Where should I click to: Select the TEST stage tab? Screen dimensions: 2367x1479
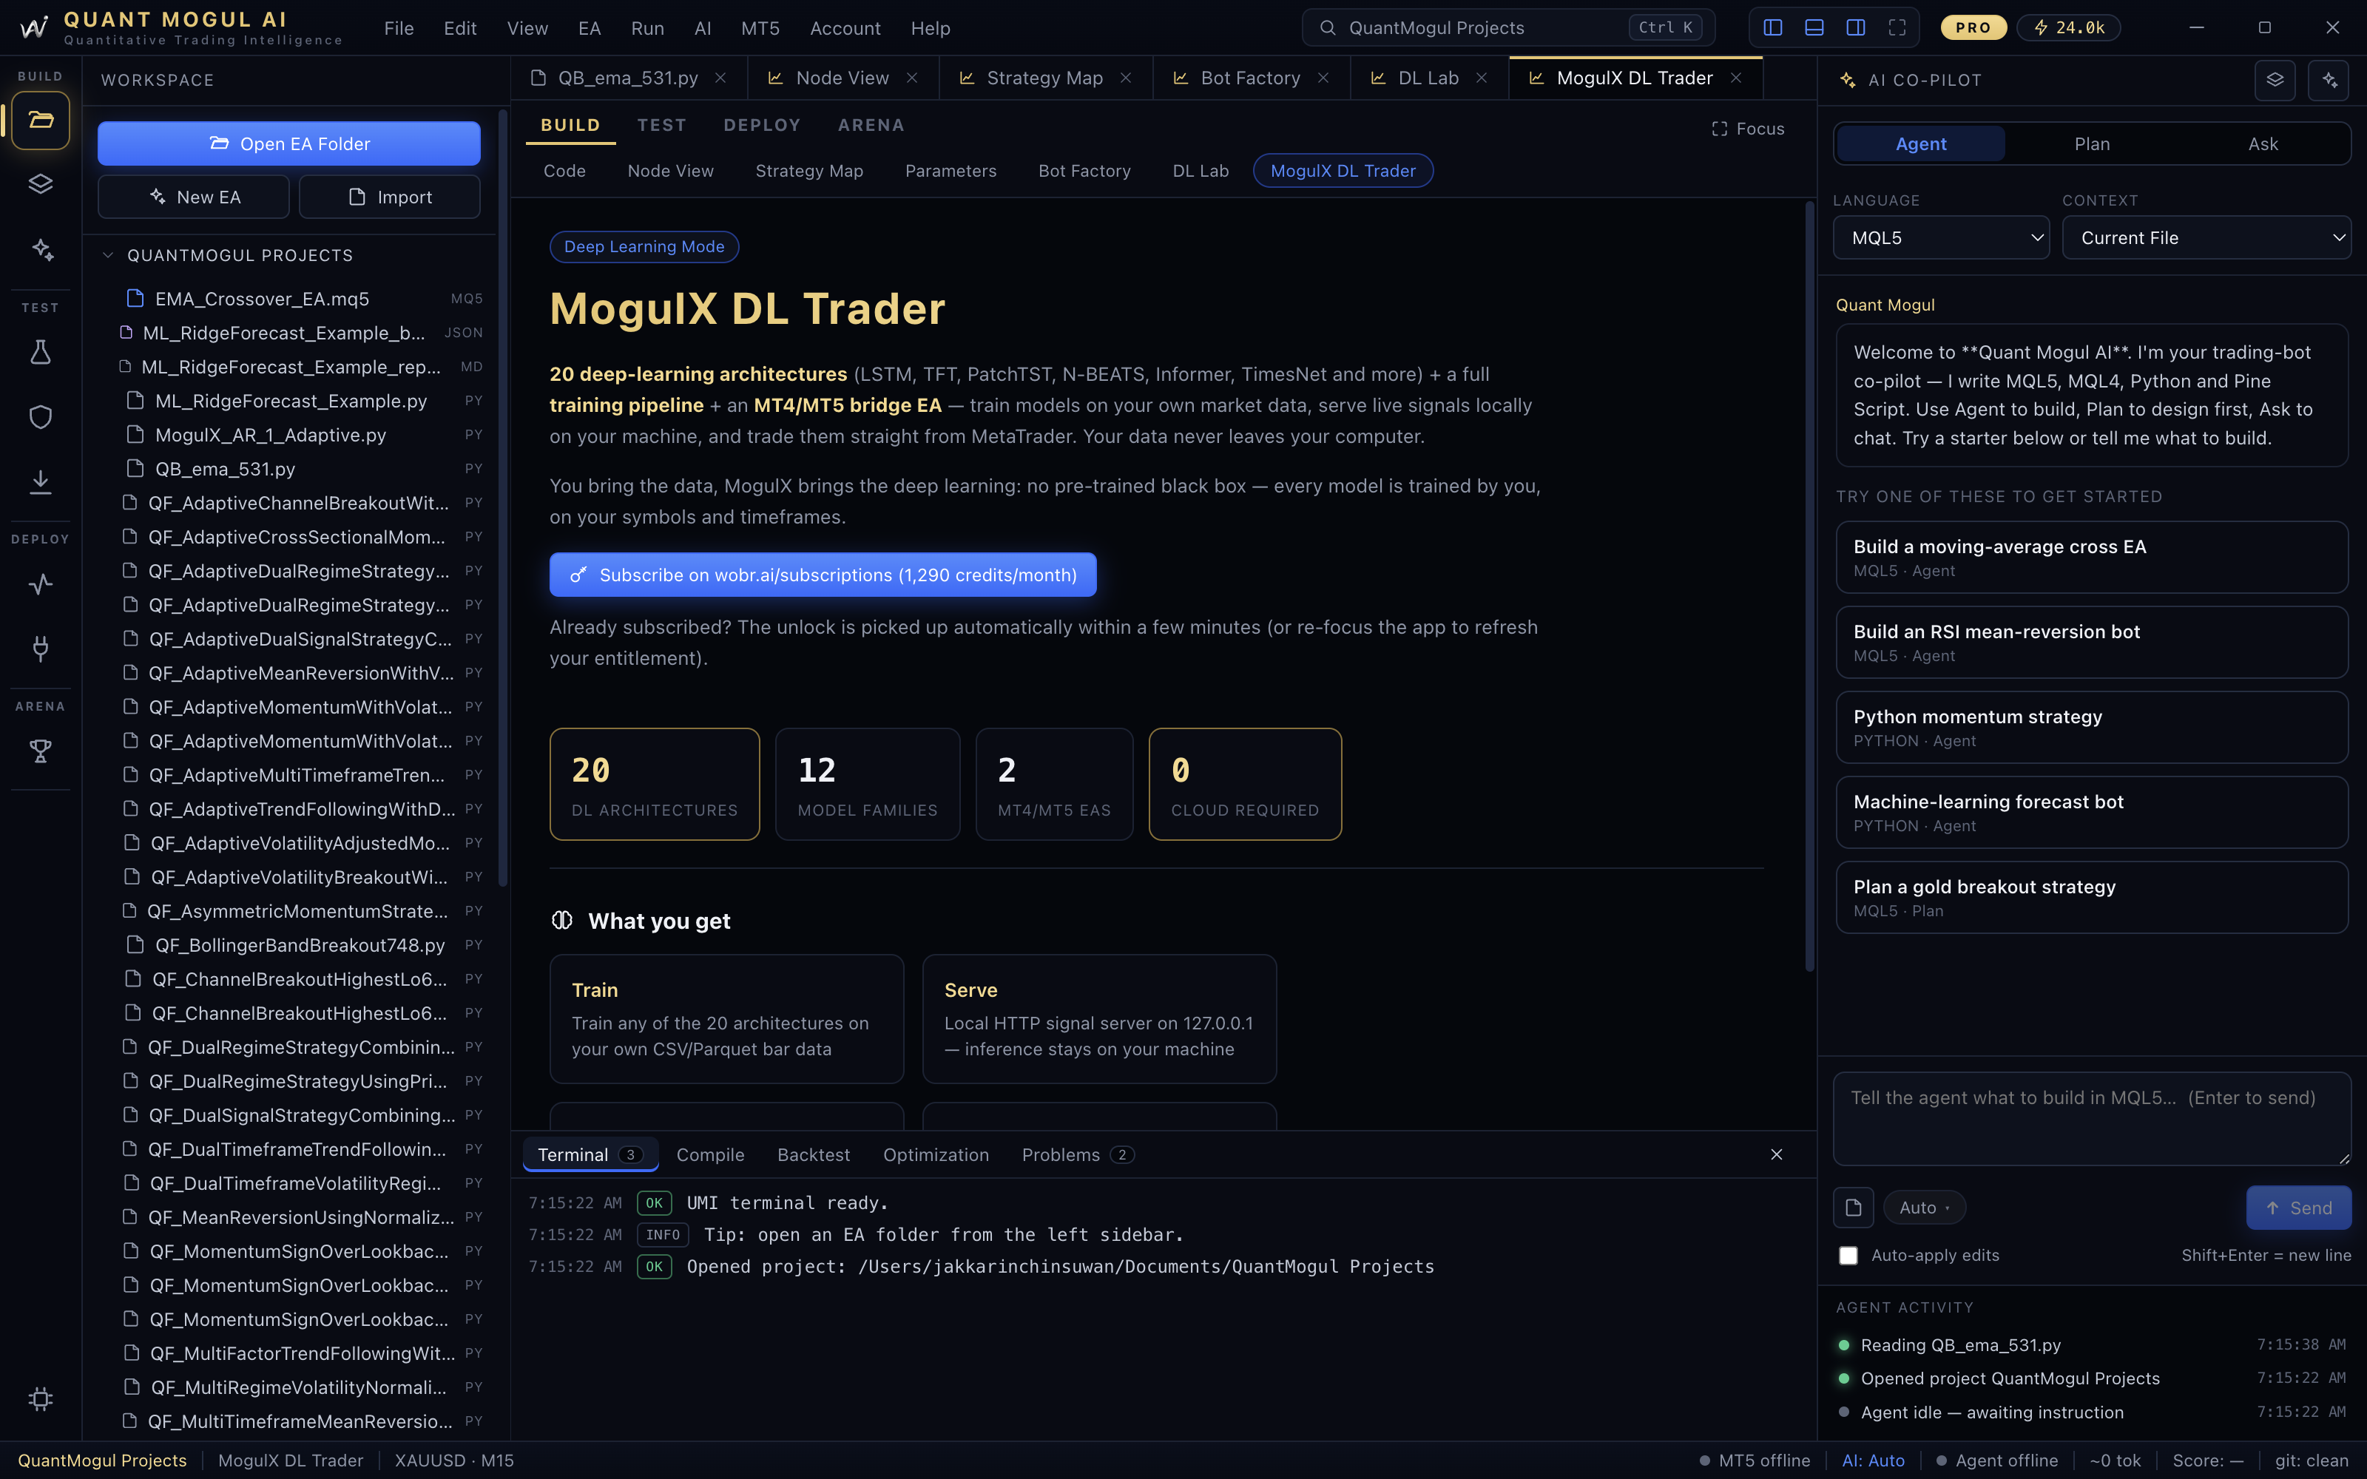tap(661, 125)
